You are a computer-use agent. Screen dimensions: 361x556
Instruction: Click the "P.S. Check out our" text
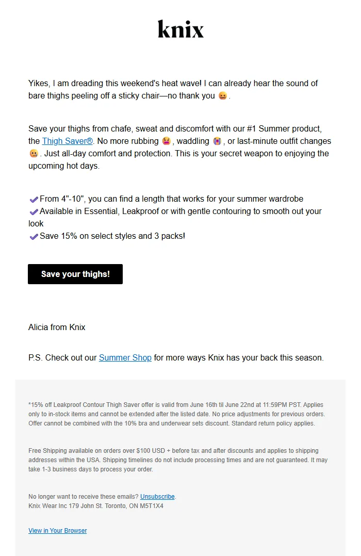coord(63,357)
